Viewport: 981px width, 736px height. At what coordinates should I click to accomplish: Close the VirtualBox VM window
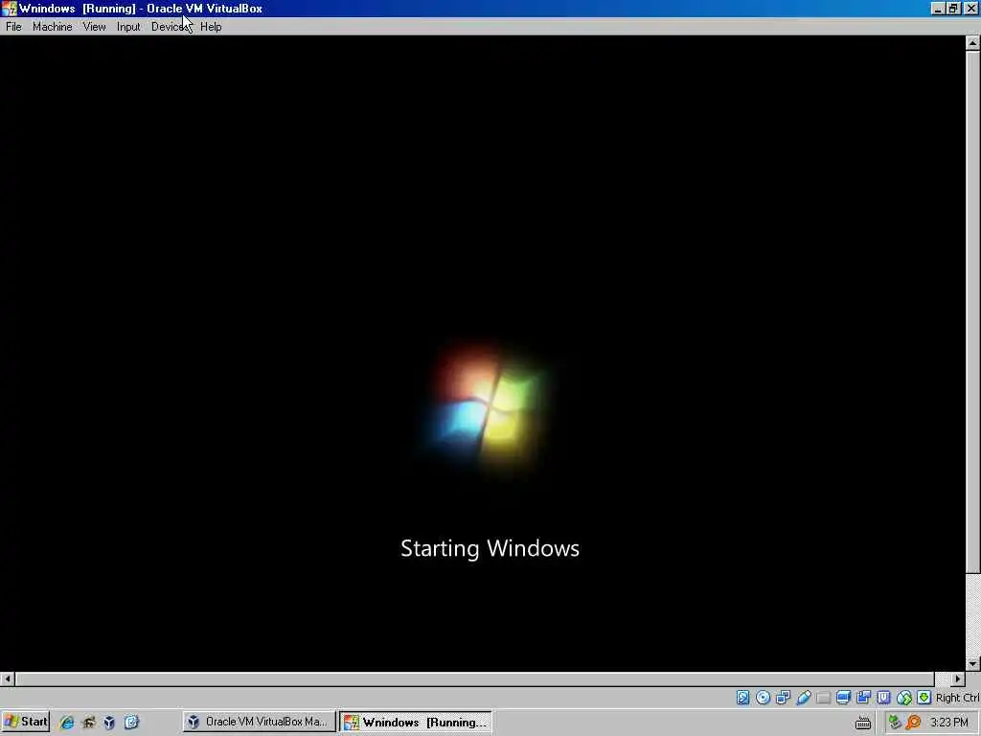[x=971, y=9]
